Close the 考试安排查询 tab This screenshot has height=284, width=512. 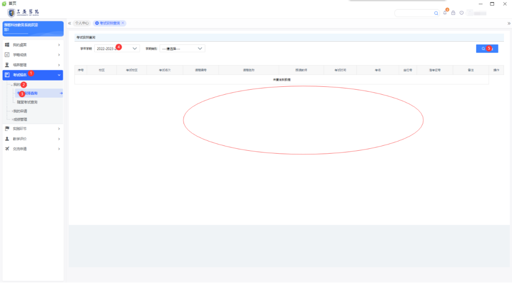pyautogui.click(x=123, y=23)
